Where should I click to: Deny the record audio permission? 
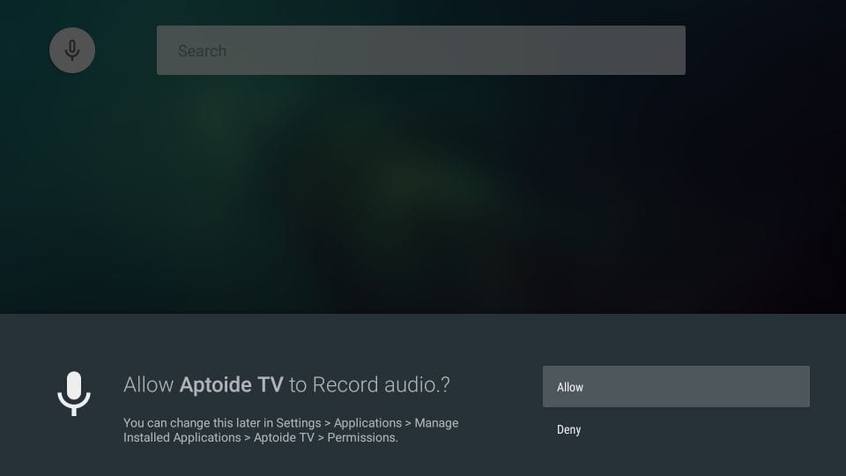[676, 429]
